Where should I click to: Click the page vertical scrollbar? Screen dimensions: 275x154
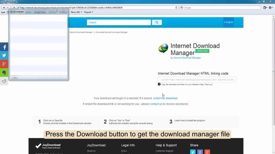273,71
